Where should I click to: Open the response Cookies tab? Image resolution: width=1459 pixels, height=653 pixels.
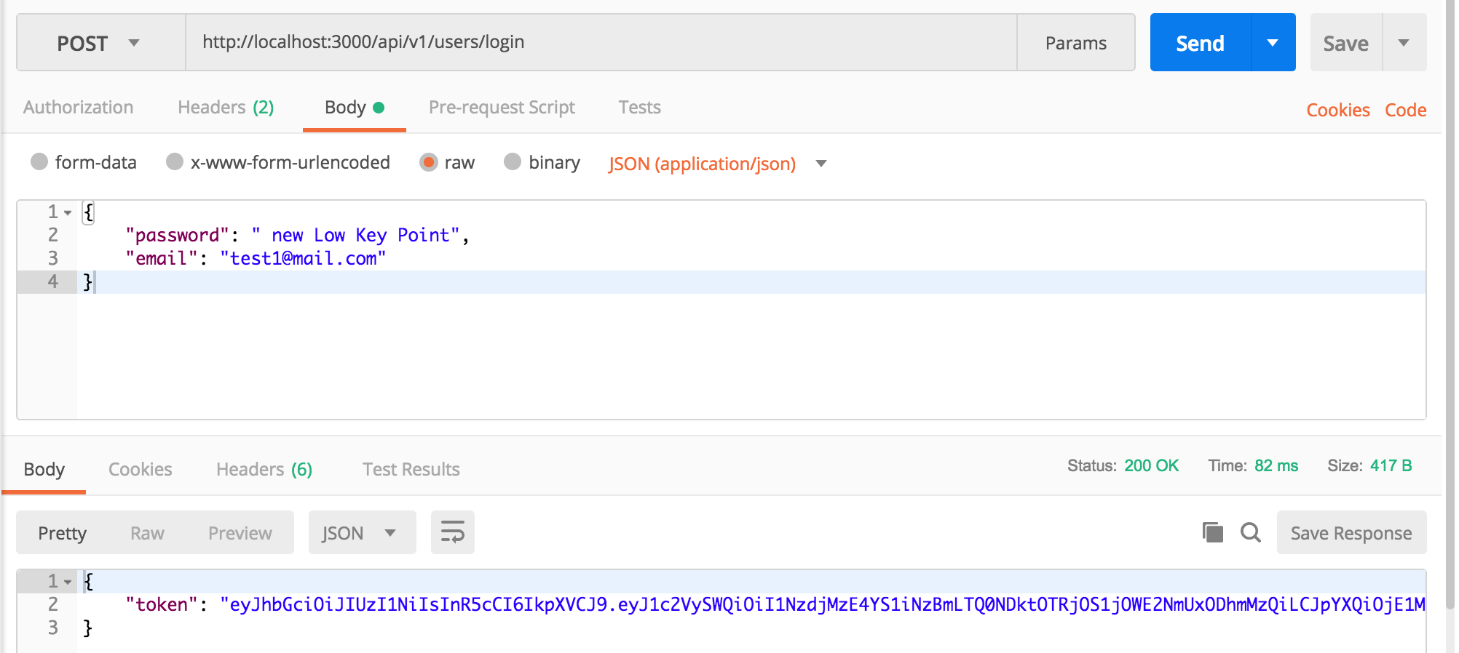tap(140, 469)
